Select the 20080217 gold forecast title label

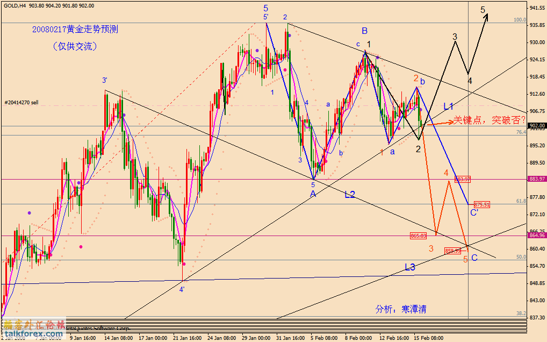point(75,30)
